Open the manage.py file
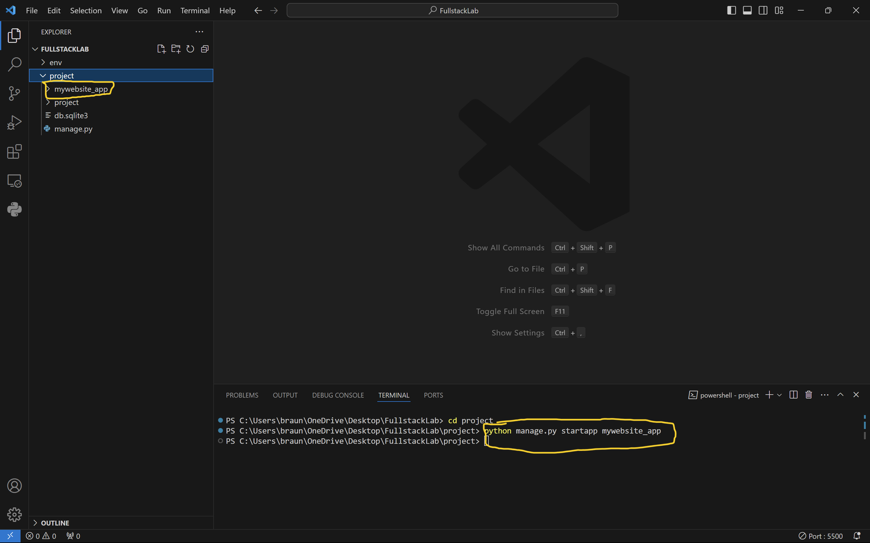This screenshot has width=870, height=543. (121, 129)
